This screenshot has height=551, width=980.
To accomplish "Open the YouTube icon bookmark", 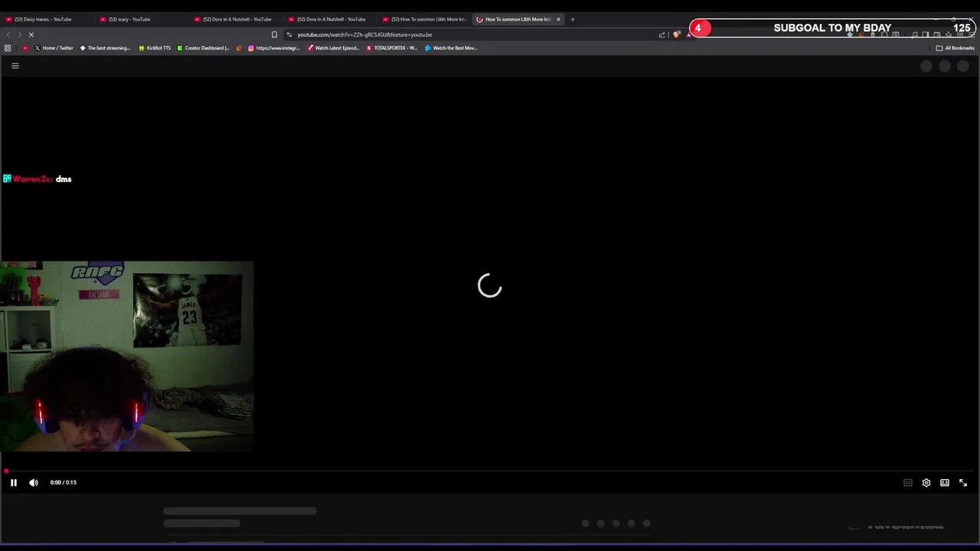I will [x=25, y=48].
